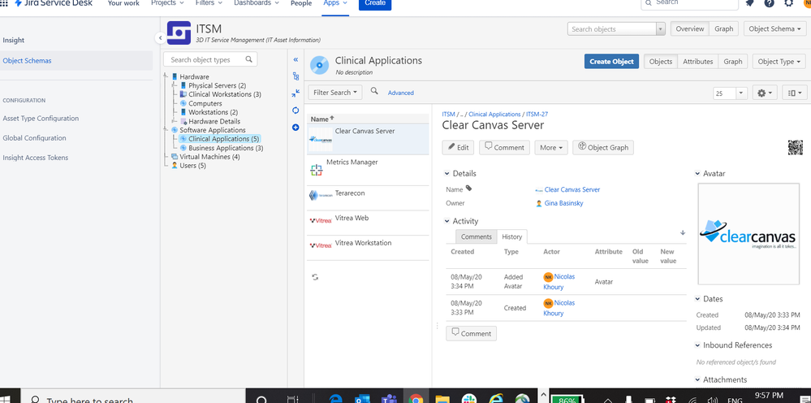Open the Object Schema dropdown
Viewport: 811px width, 403px height.
point(774,29)
